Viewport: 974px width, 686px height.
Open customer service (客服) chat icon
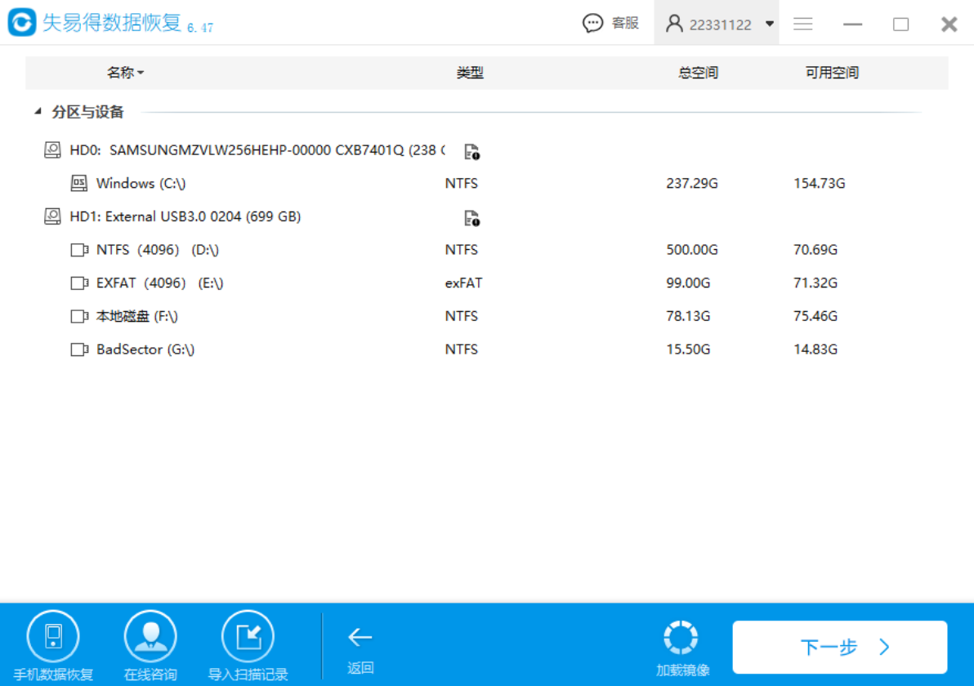click(593, 24)
